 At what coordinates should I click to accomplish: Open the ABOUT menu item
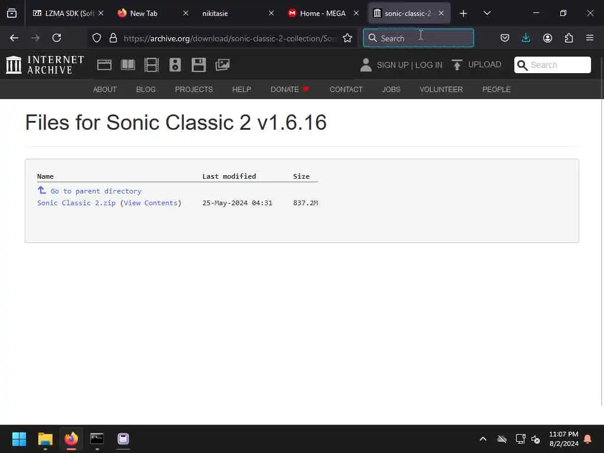105,90
